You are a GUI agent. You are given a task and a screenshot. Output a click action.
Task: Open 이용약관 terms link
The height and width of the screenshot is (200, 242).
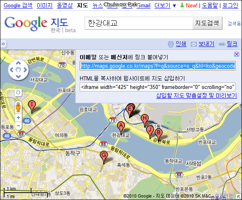pyautogui.click(x=224, y=196)
